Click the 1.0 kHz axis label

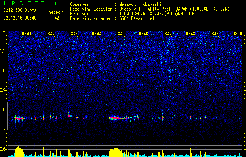click(3, 71)
